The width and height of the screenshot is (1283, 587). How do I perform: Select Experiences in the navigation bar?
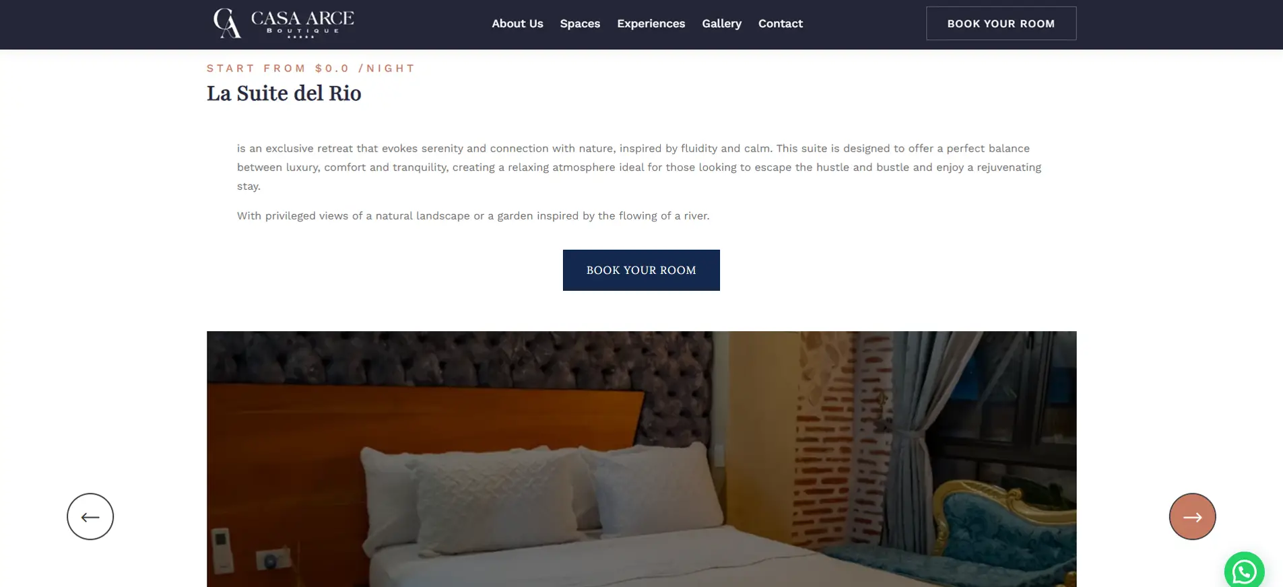651,24
